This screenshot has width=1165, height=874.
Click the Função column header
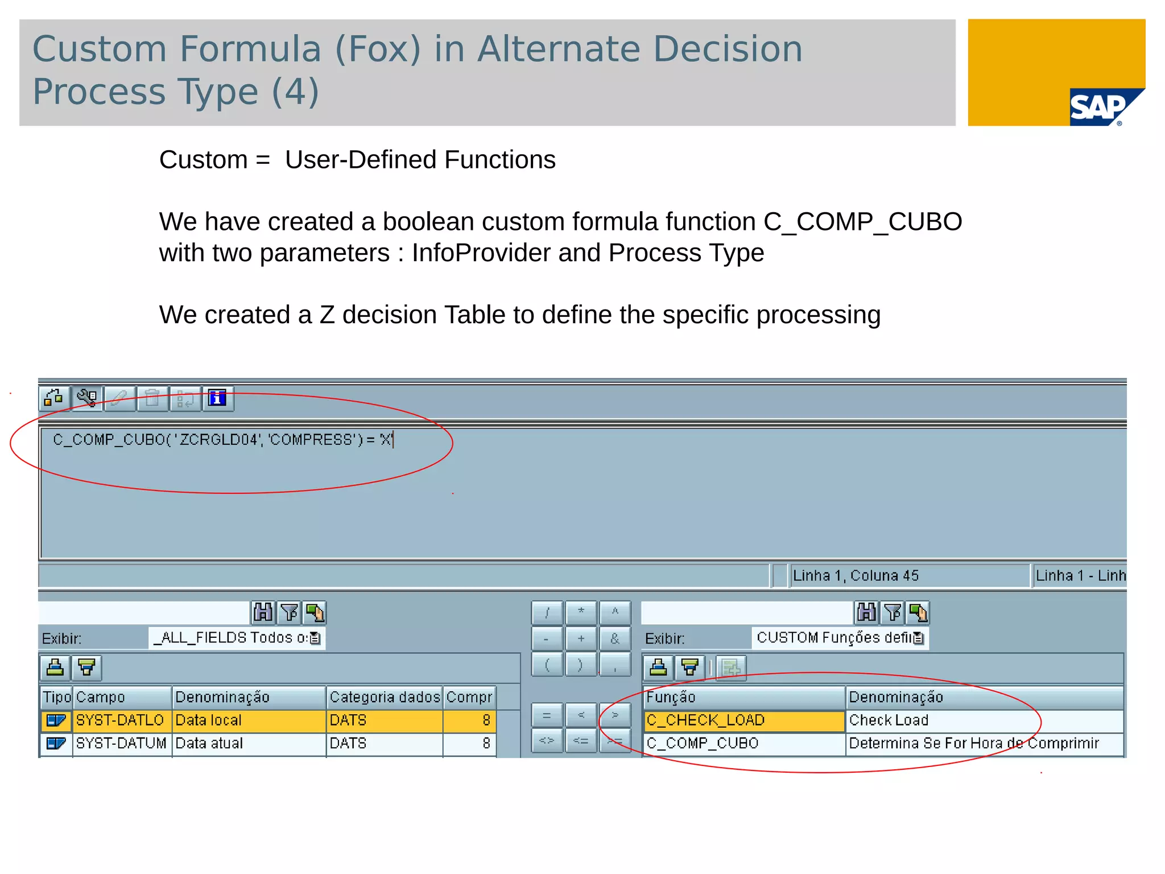point(744,698)
